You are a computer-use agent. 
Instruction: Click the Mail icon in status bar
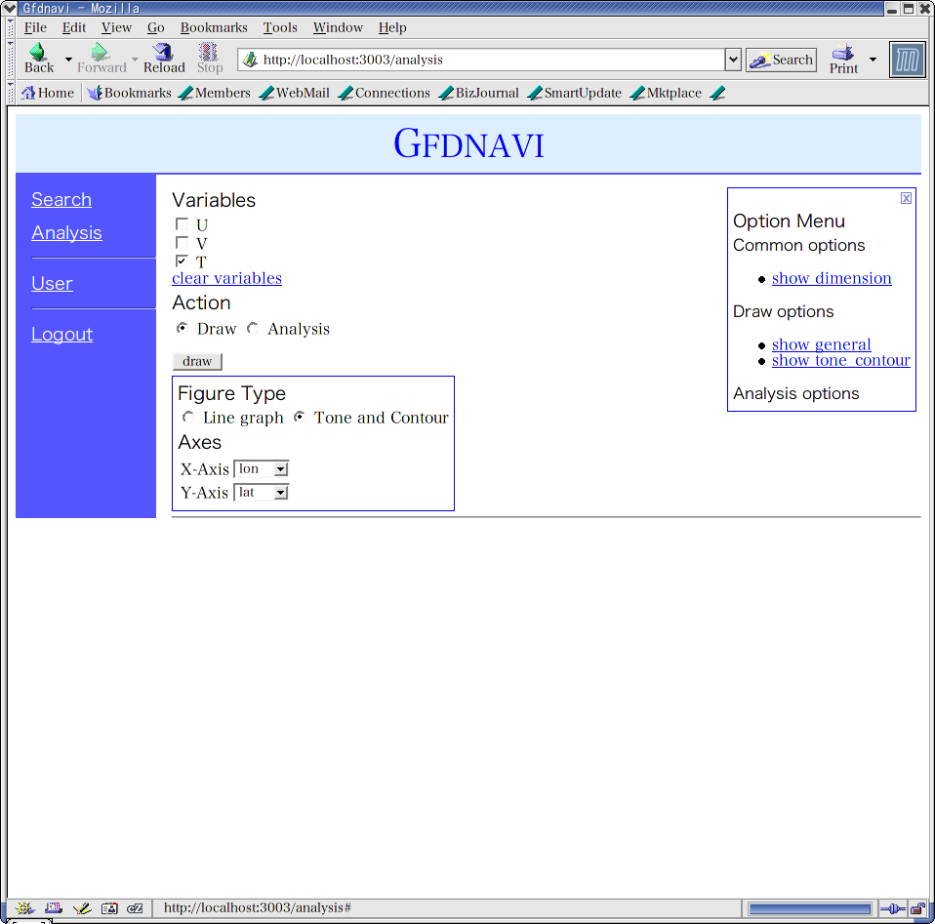[x=53, y=908]
